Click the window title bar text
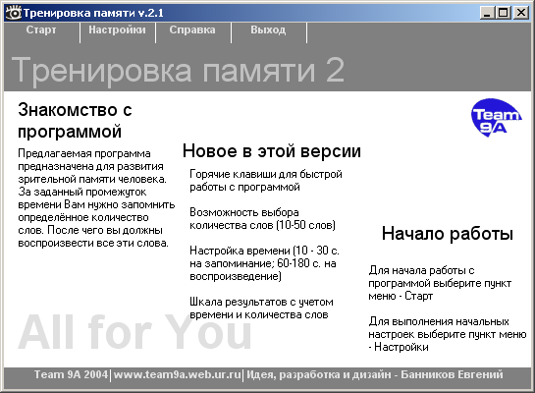The image size is (535, 393). (93, 13)
